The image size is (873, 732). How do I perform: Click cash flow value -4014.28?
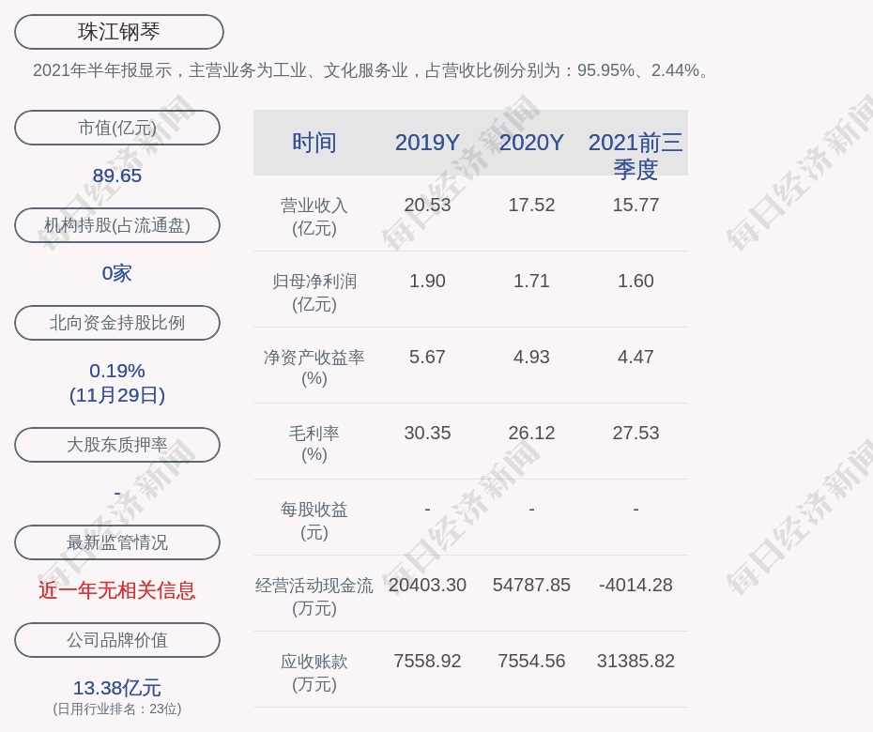pyautogui.click(x=636, y=585)
